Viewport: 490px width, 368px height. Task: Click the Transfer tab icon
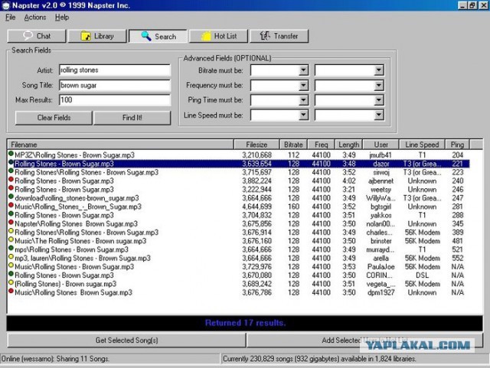[x=265, y=36]
